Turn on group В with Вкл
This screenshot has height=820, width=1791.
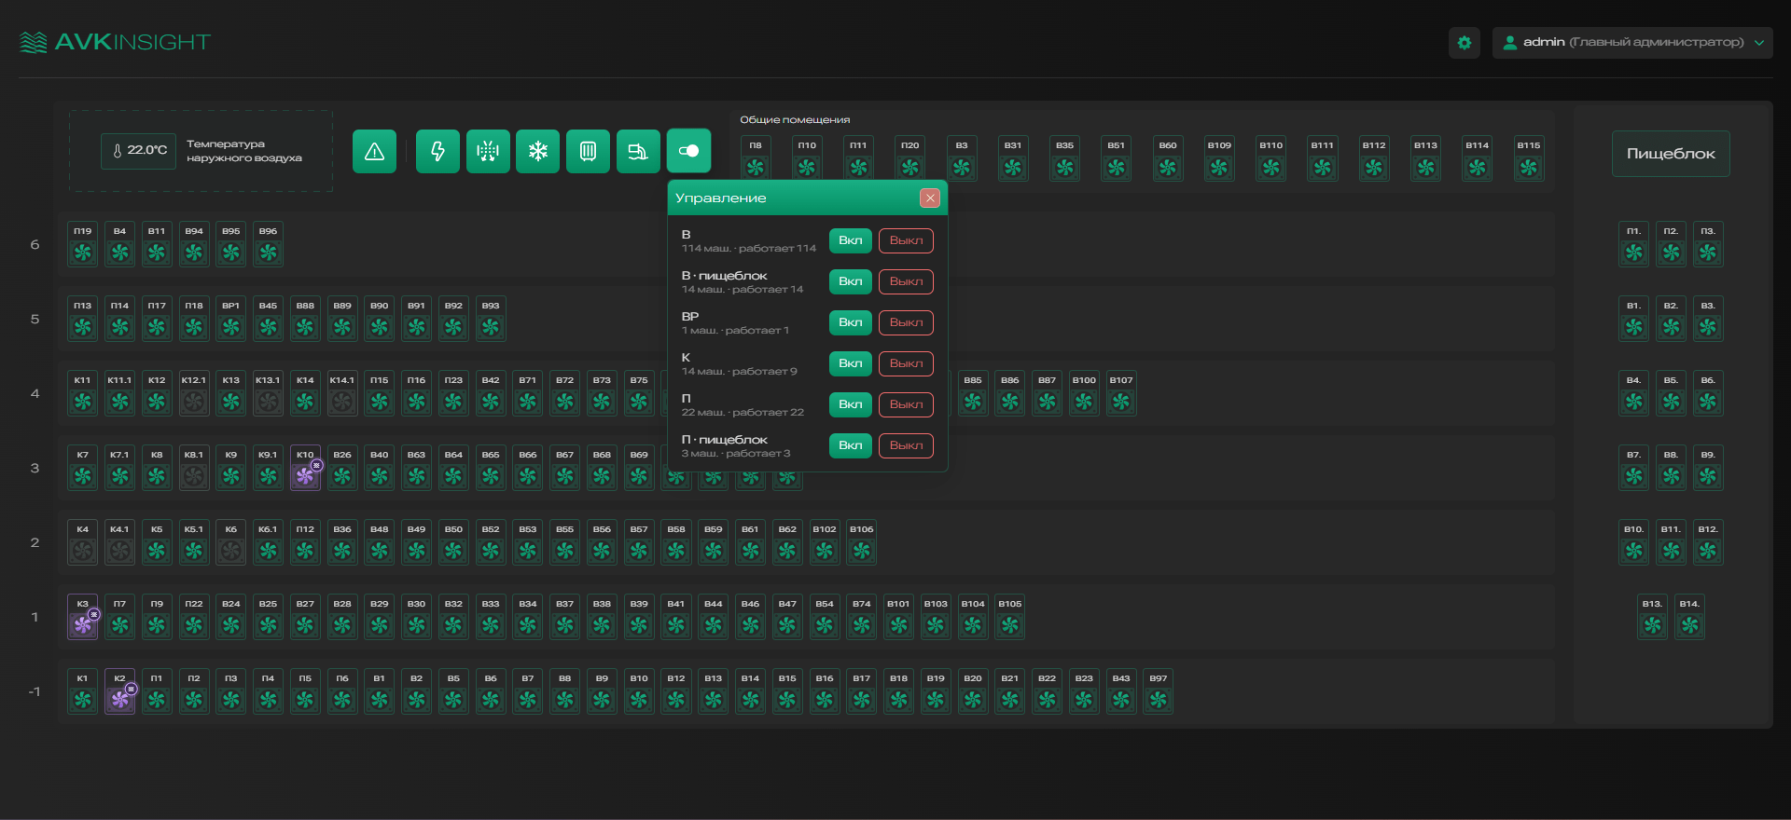(x=850, y=240)
